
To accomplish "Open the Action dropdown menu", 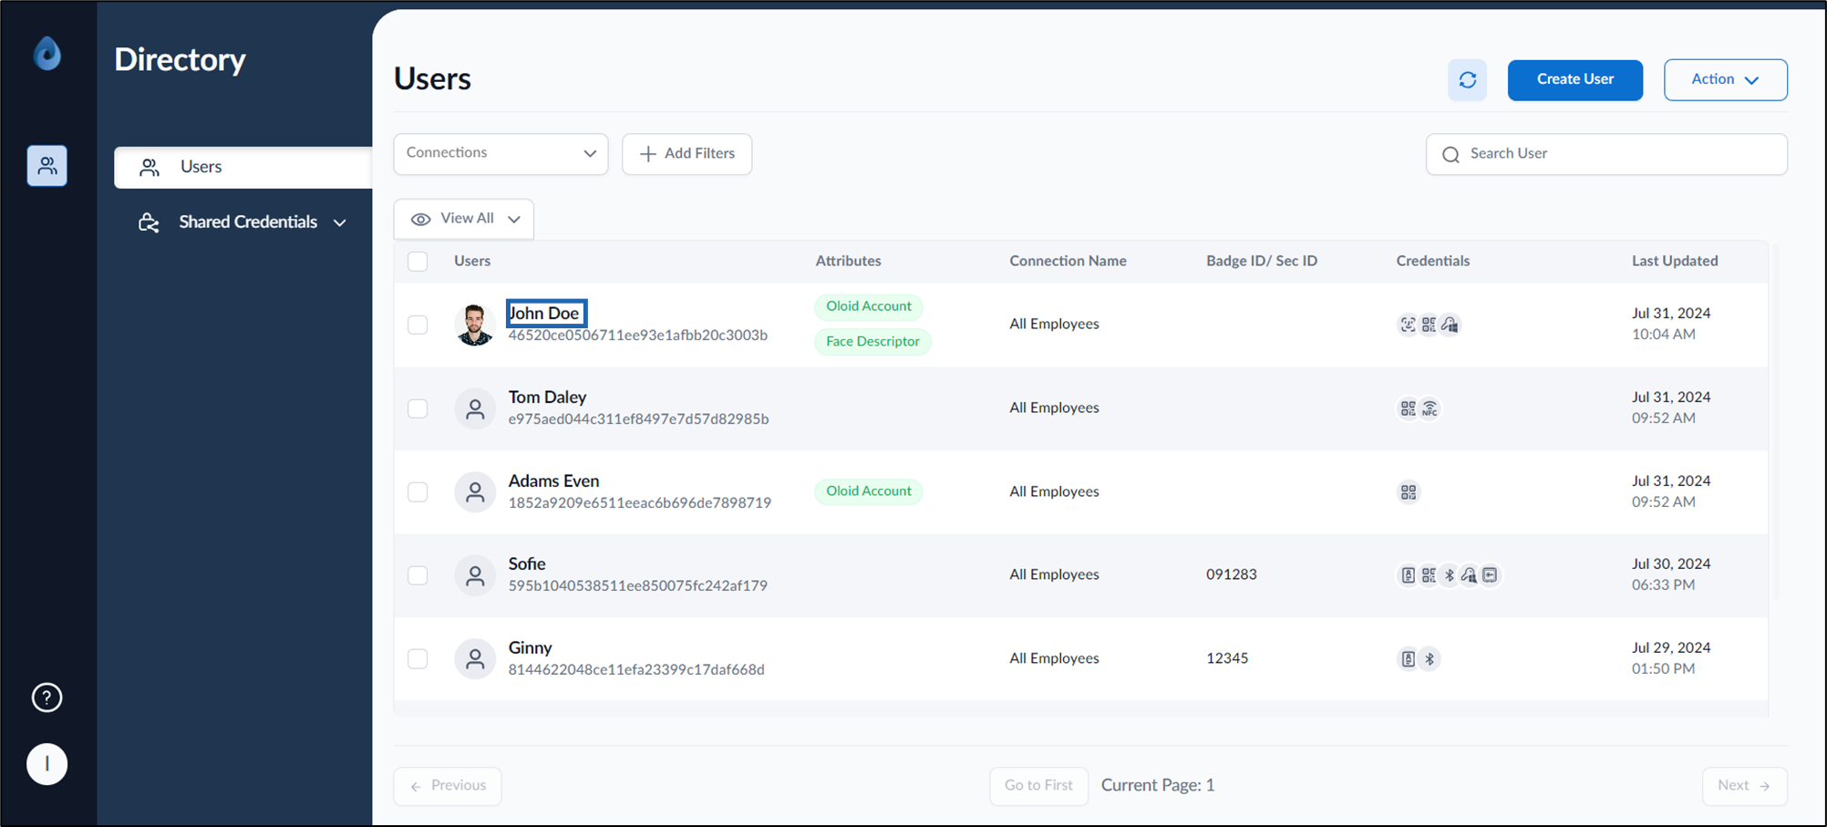I will point(1725,80).
